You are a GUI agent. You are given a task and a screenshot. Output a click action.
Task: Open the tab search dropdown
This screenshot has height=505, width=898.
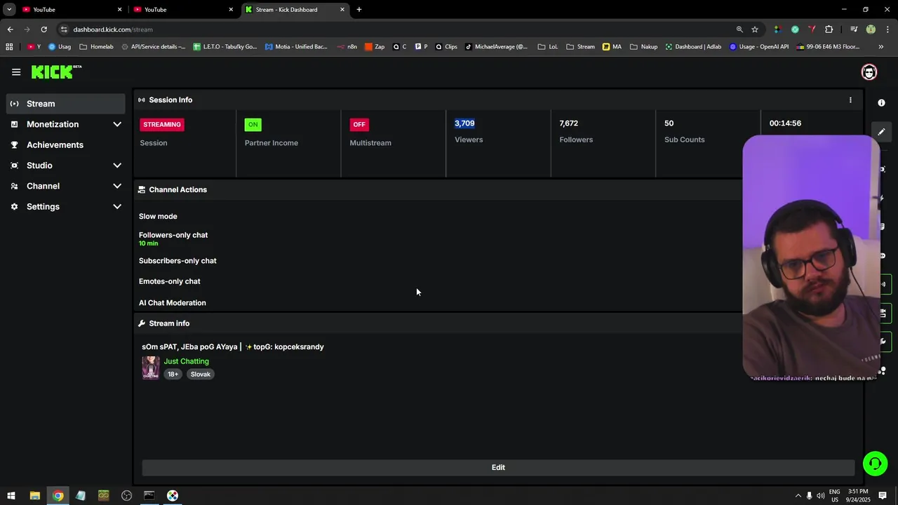9,9
